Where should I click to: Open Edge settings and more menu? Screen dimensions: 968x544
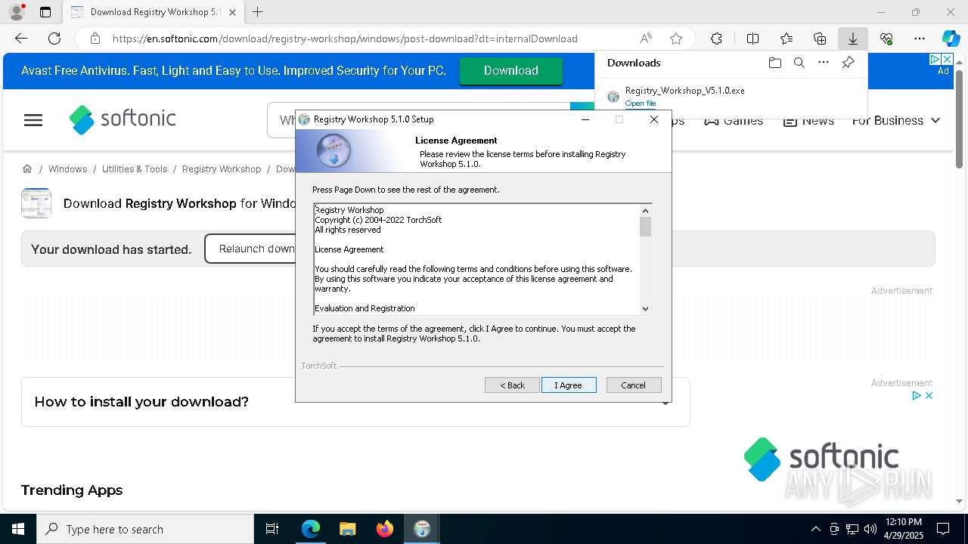pyautogui.click(x=920, y=39)
